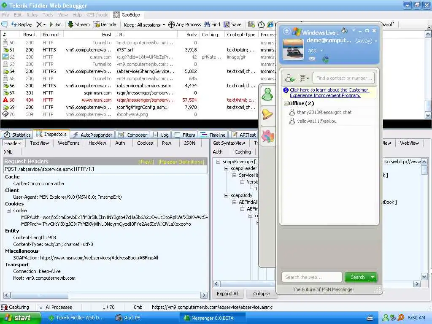Click the bell alerts Messenger side tab
The height and width of the screenshot is (324, 432).
pyautogui.click(x=267, y=114)
